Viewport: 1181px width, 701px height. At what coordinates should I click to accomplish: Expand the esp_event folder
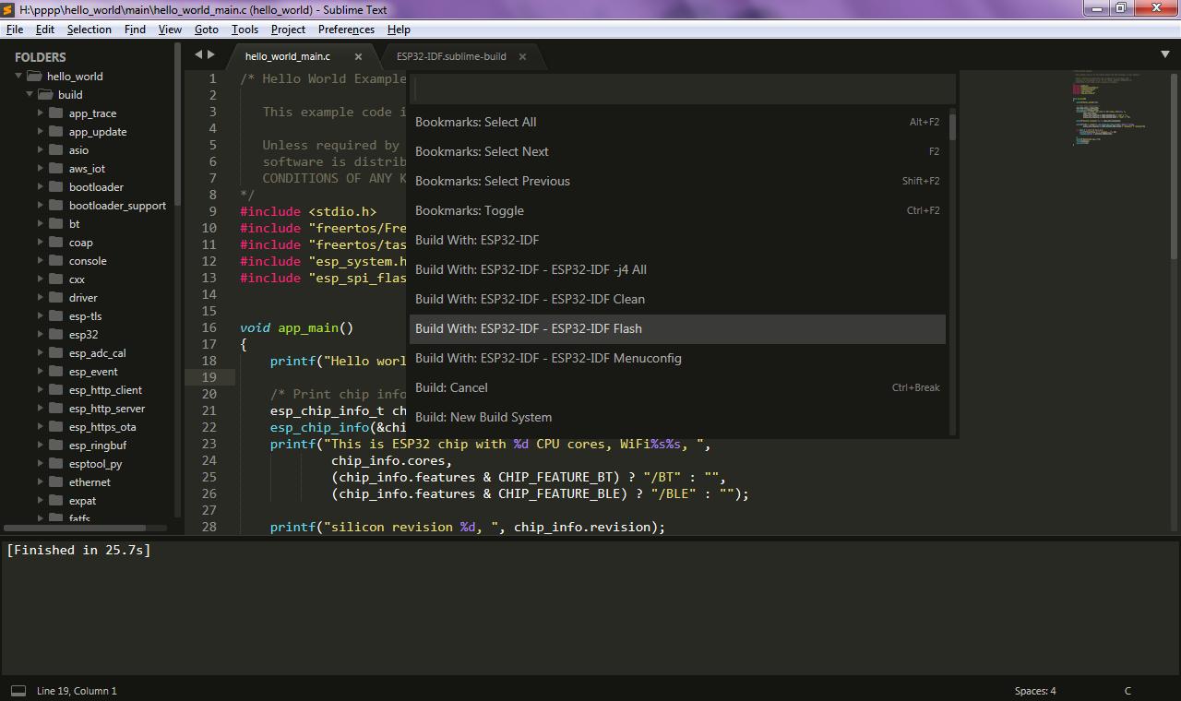point(41,371)
